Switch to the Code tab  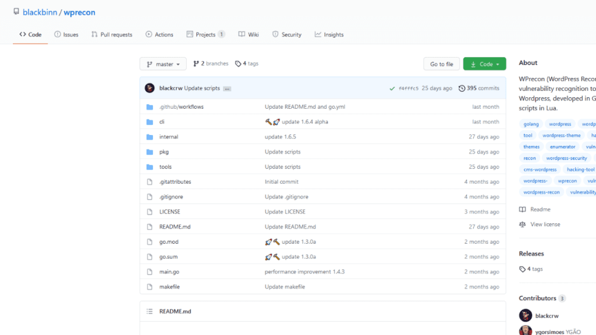tap(30, 34)
